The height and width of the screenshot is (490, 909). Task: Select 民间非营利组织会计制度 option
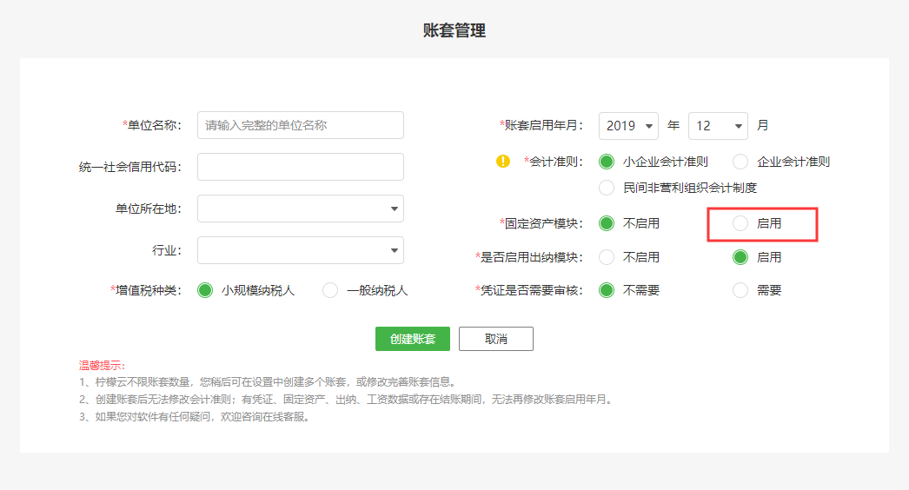pyautogui.click(x=607, y=188)
